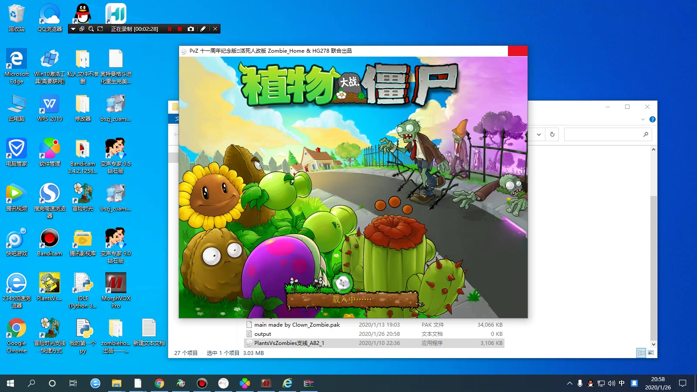The image size is (697, 392).
Task: Open the notification action center
Action: (683, 383)
